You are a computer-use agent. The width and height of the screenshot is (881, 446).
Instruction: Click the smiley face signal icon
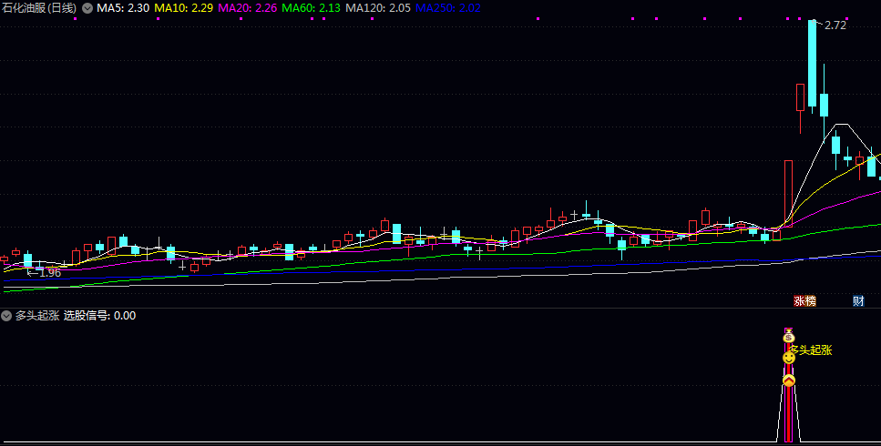click(789, 358)
